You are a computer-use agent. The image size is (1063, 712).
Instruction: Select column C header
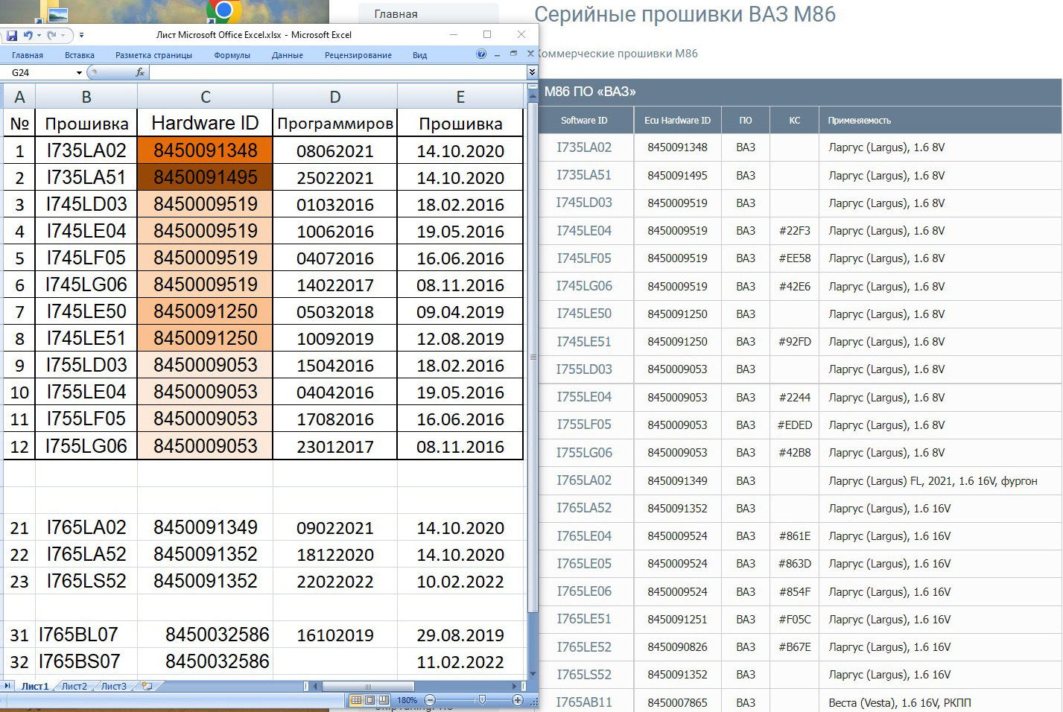pyautogui.click(x=205, y=97)
